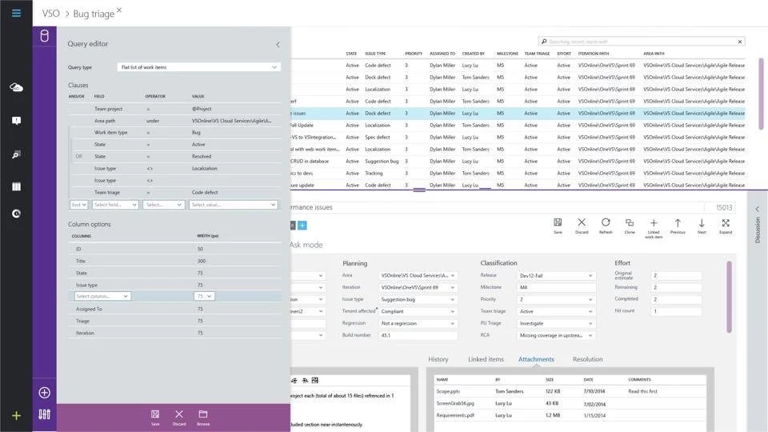Click the VSO breadcrumb
This screenshot has height=432, width=768.
click(x=50, y=14)
